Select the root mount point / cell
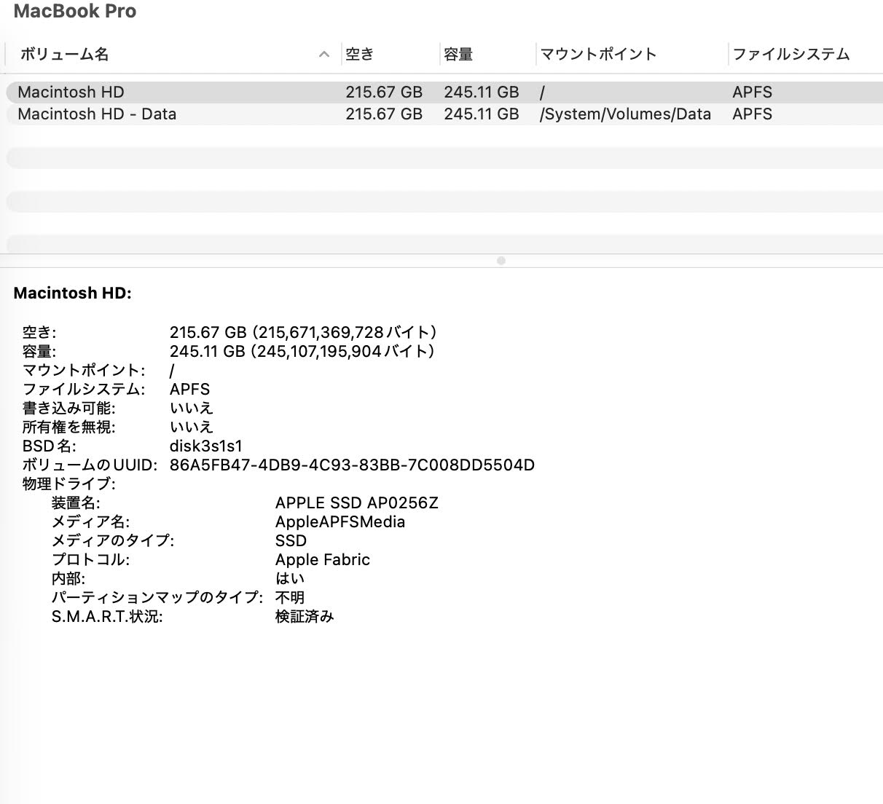Viewport: 883px width, 804px height. [x=542, y=92]
